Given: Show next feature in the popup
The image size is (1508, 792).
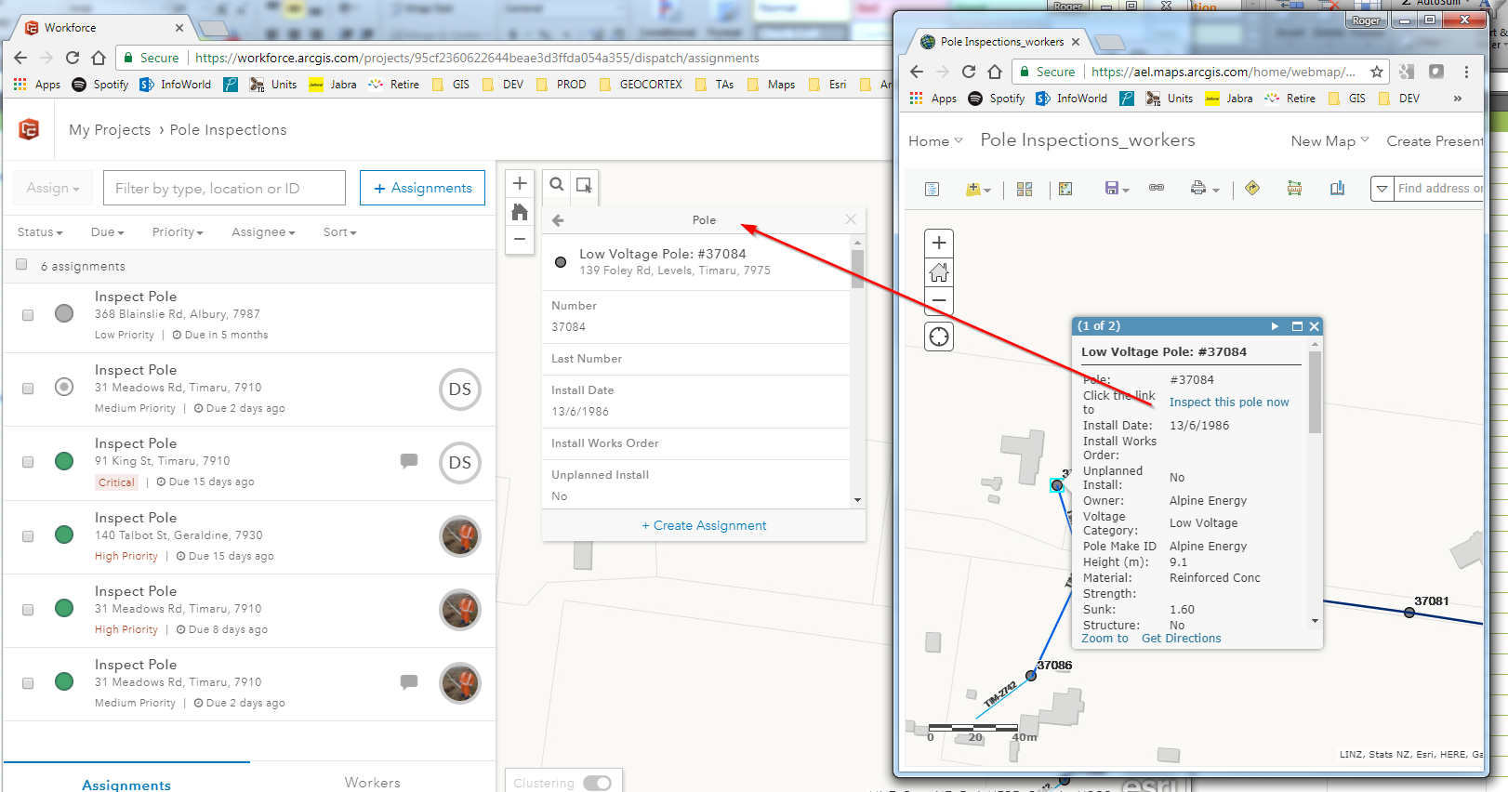Looking at the screenshot, I should click(1275, 326).
